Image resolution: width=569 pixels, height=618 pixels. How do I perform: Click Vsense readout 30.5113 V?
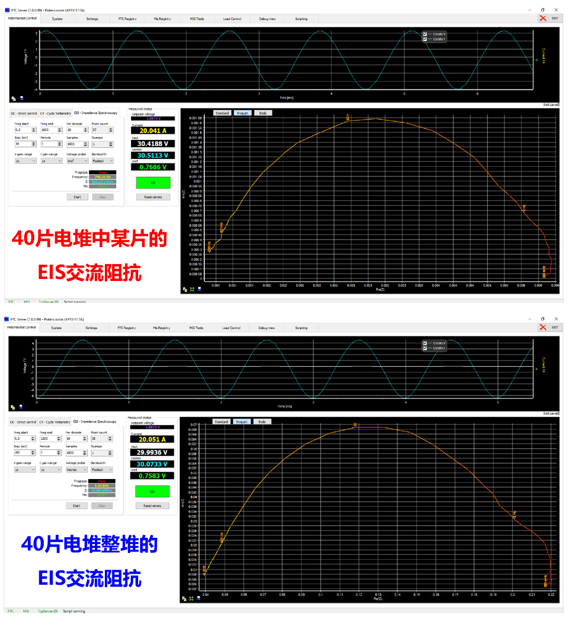[x=153, y=155]
